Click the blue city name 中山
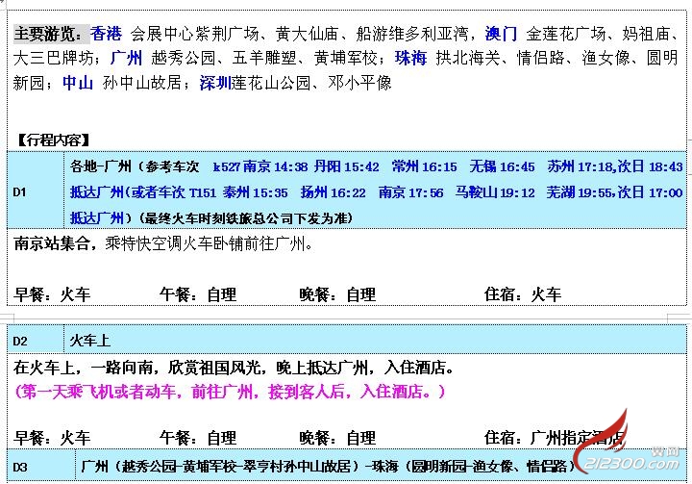Image resolution: width=692 pixels, height=484 pixels. click(78, 83)
